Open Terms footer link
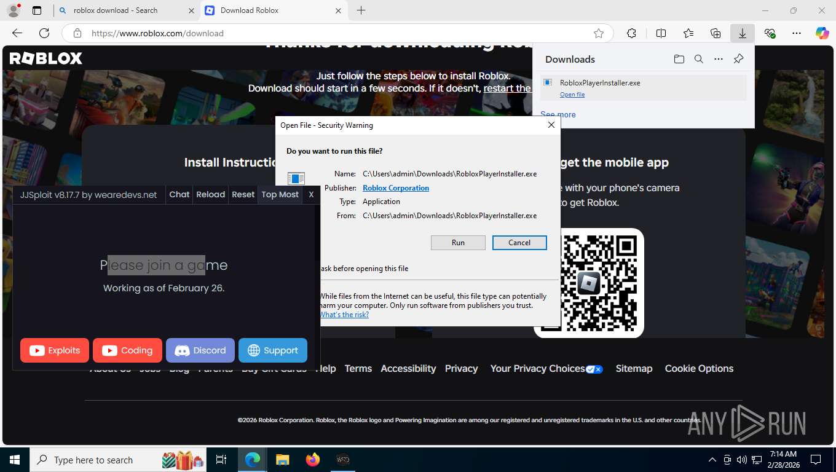836x472 pixels. (358, 369)
